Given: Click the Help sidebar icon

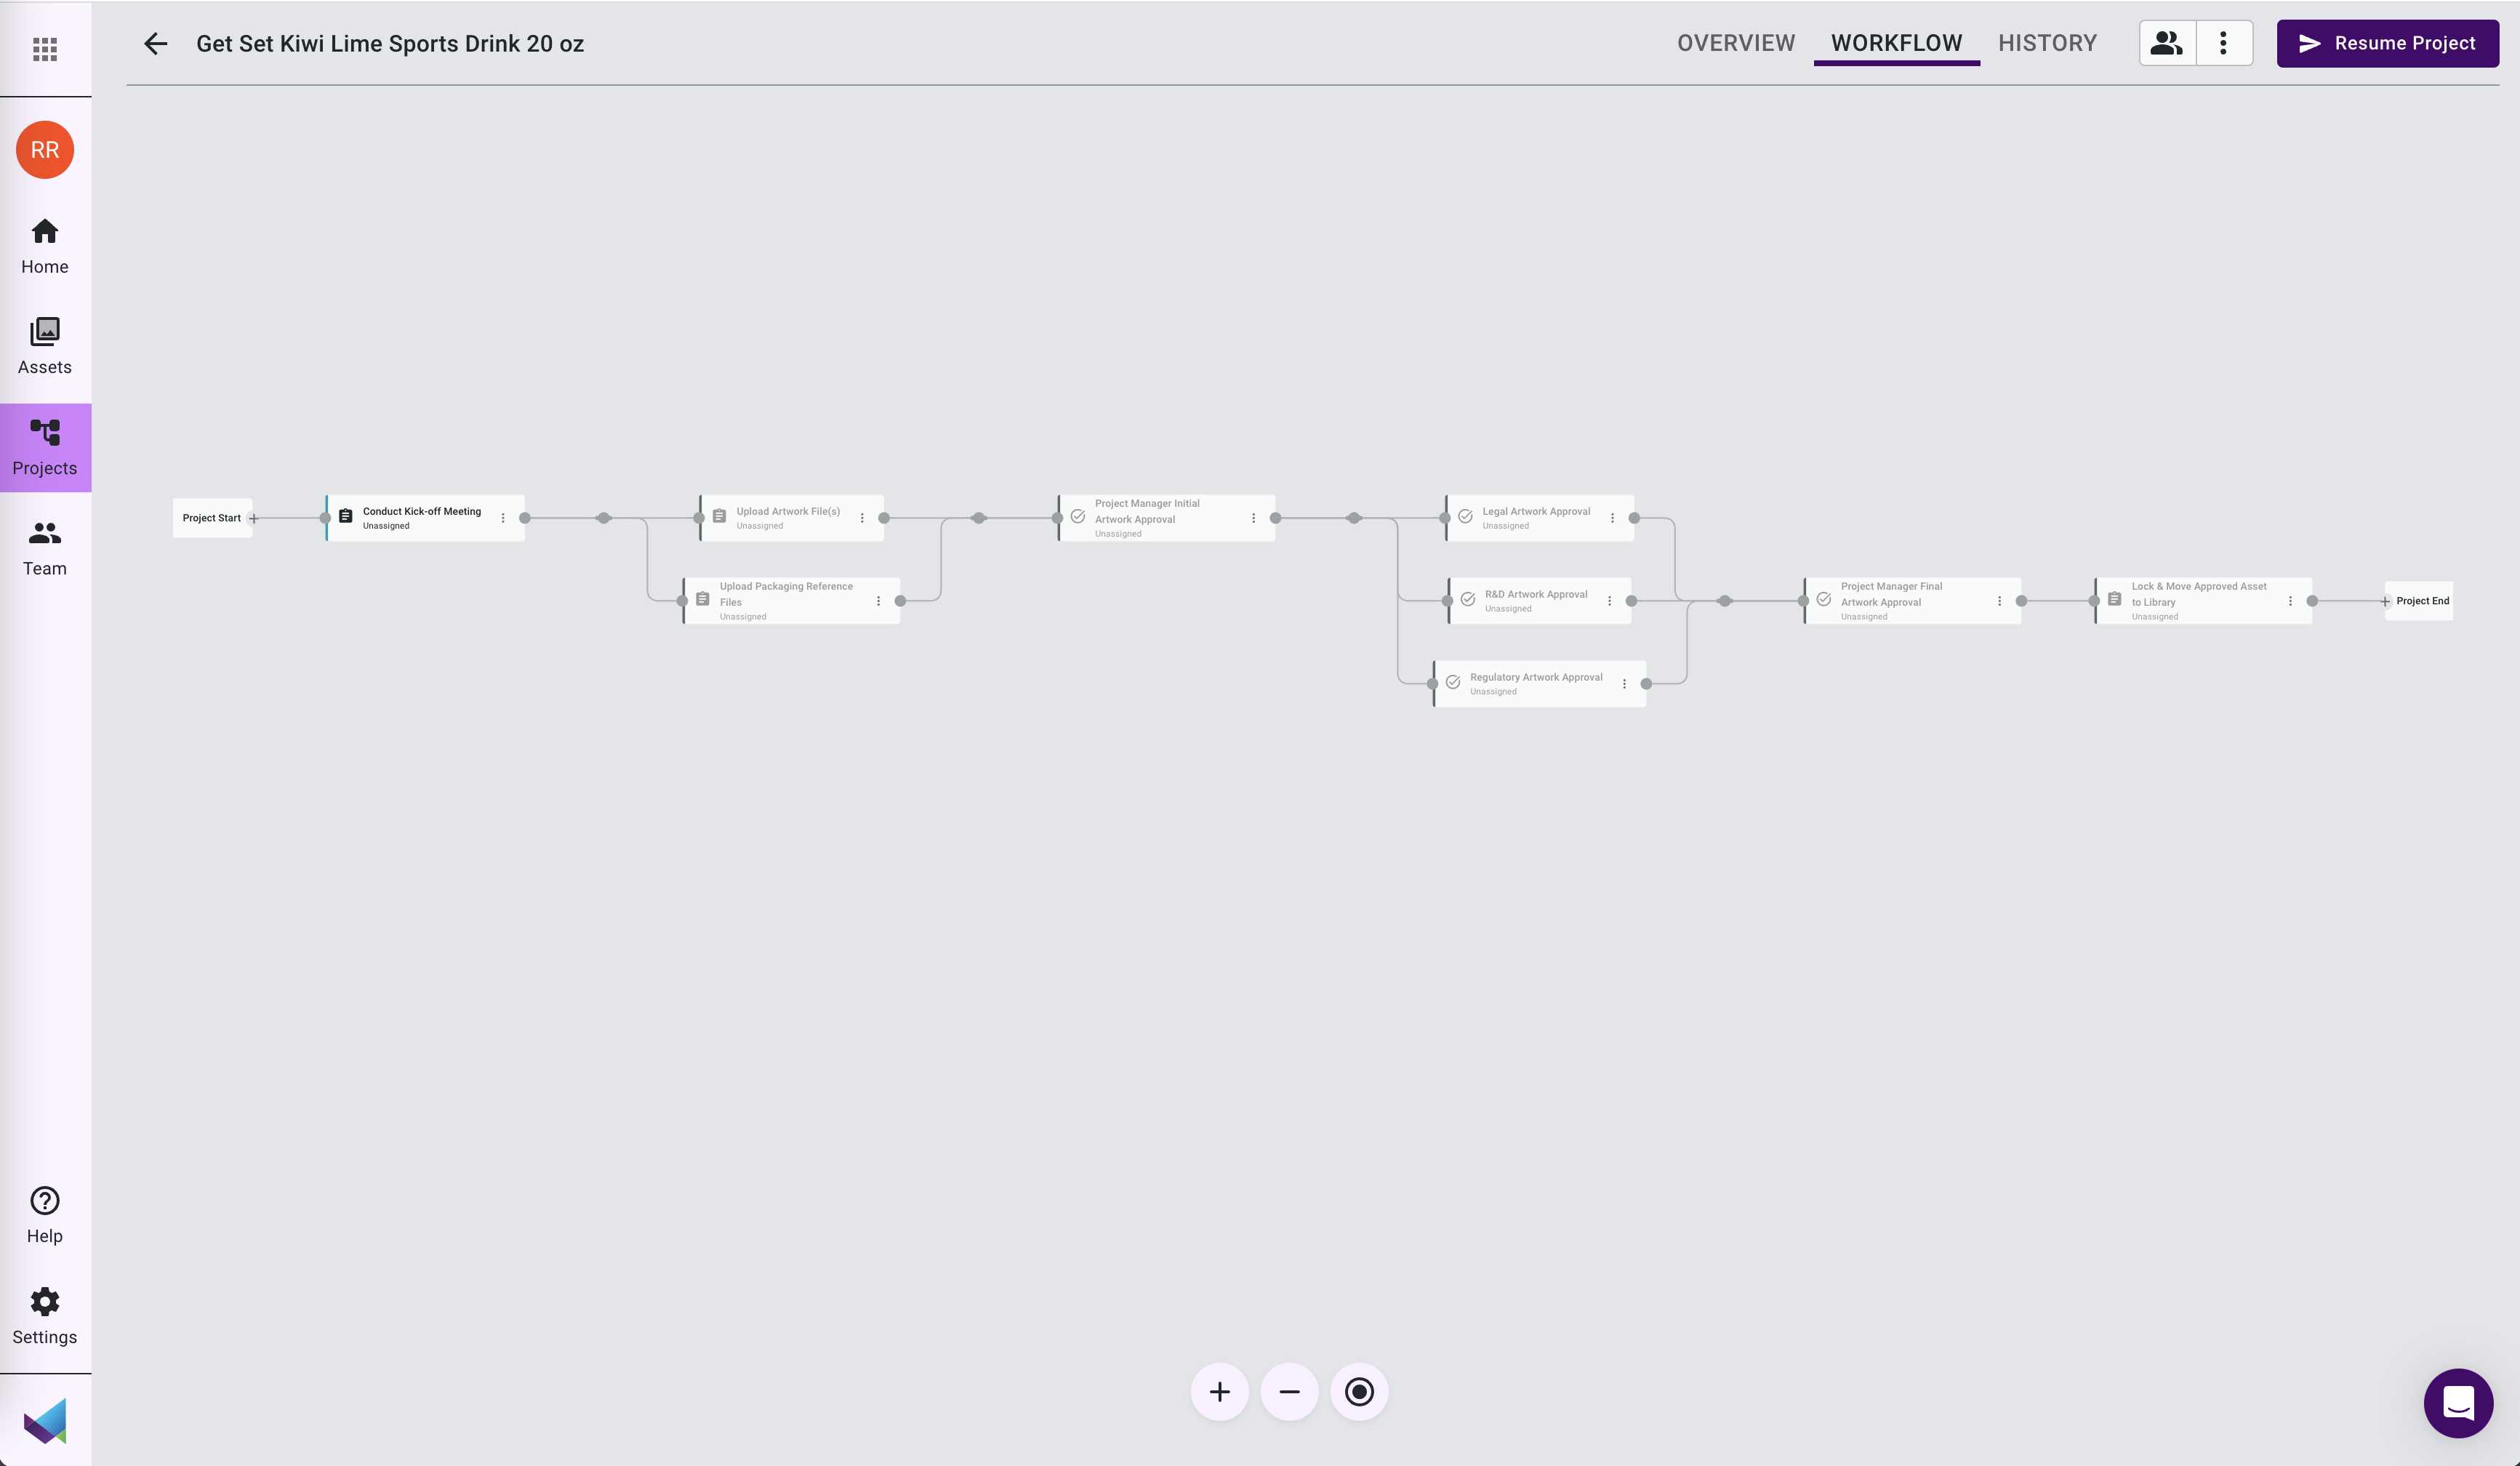Looking at the screenshot, I should [44, 1213].
